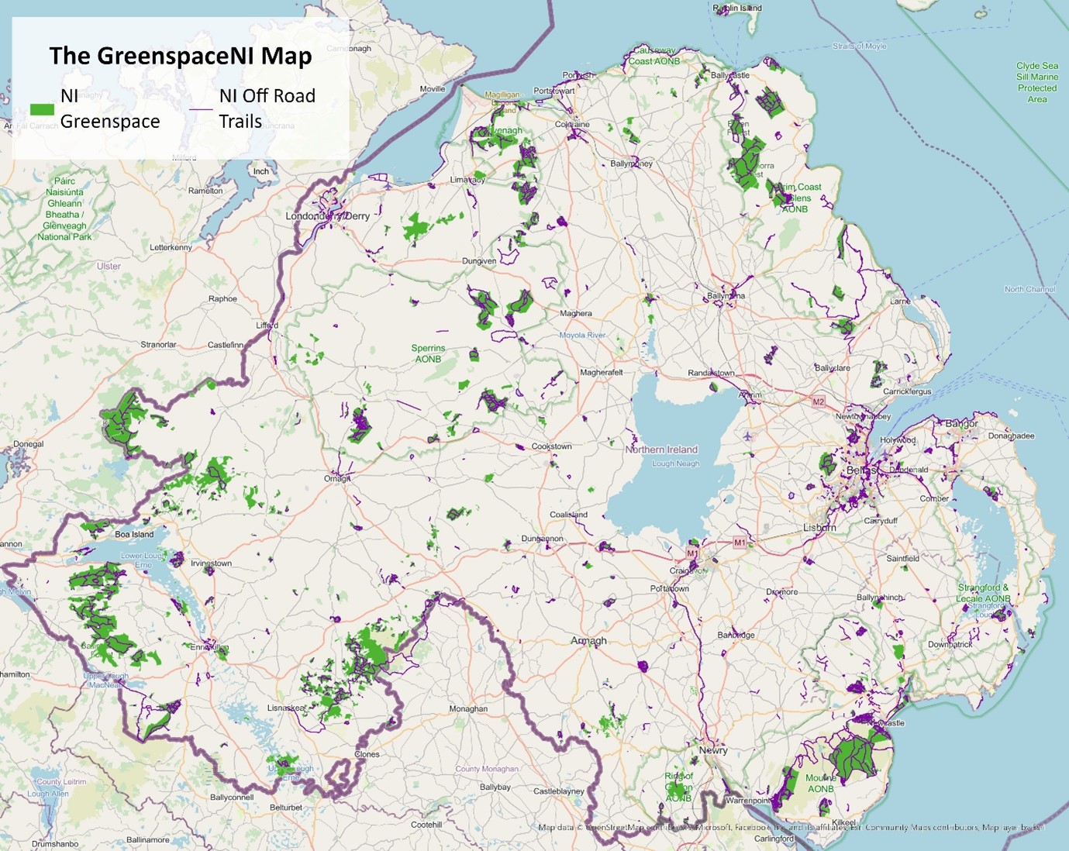1069x851 pixels.
Task: Open the OpenStreetMap attribution text at bottom
Action: point(791,828)
